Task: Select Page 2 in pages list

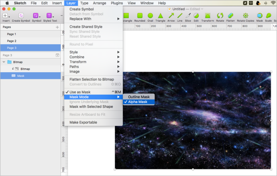Action: (x=30, y=41)
